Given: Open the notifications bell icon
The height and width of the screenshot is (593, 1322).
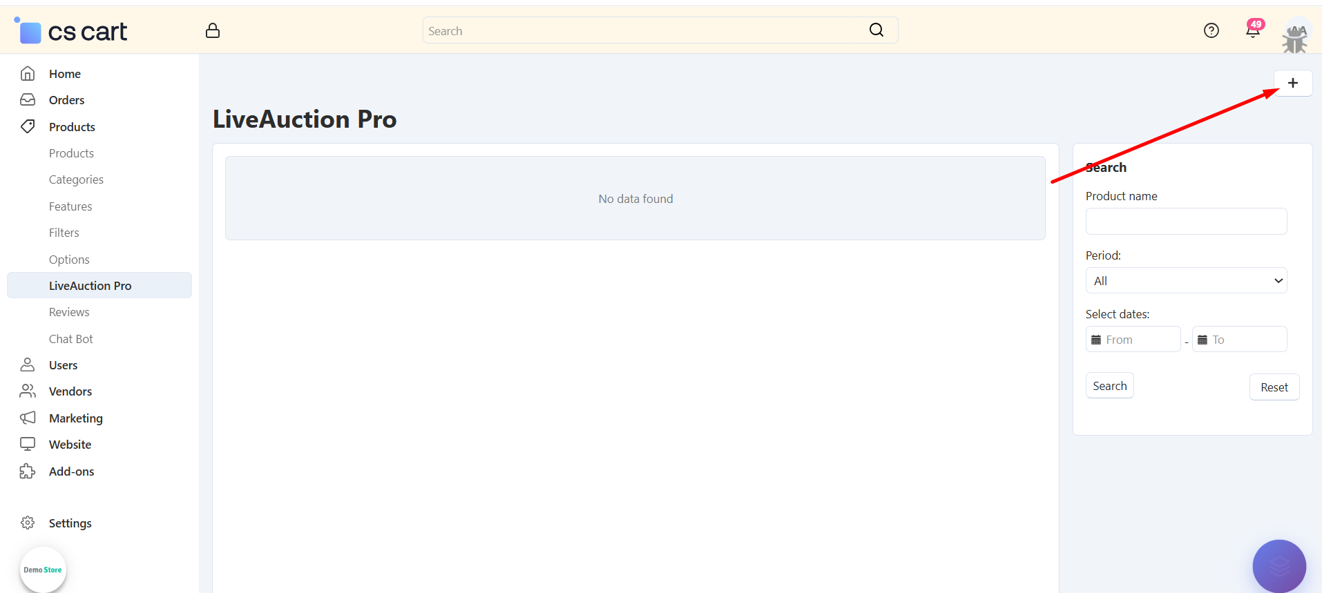Looking at the screenshot, I should click(1252, 30).
